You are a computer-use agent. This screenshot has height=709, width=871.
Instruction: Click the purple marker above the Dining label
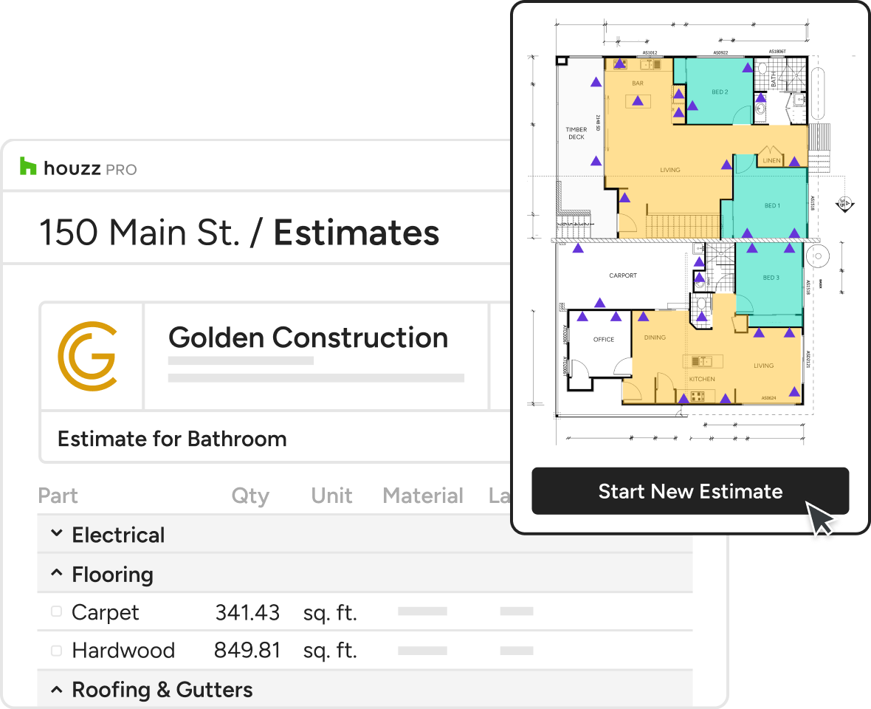pos(644,317)
